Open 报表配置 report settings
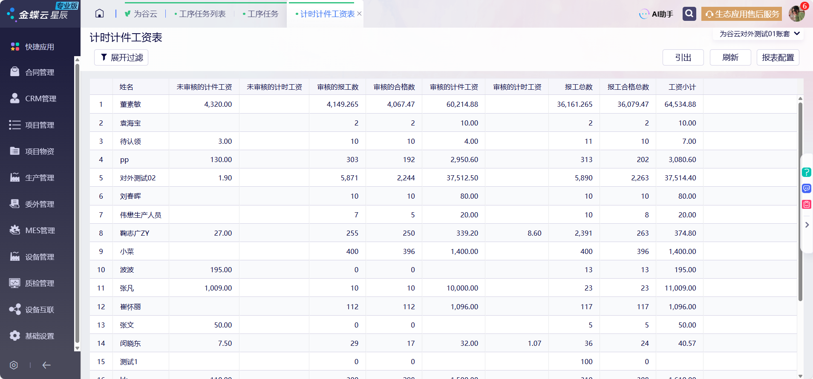813x379 pixels. click(x=778, y=57)
